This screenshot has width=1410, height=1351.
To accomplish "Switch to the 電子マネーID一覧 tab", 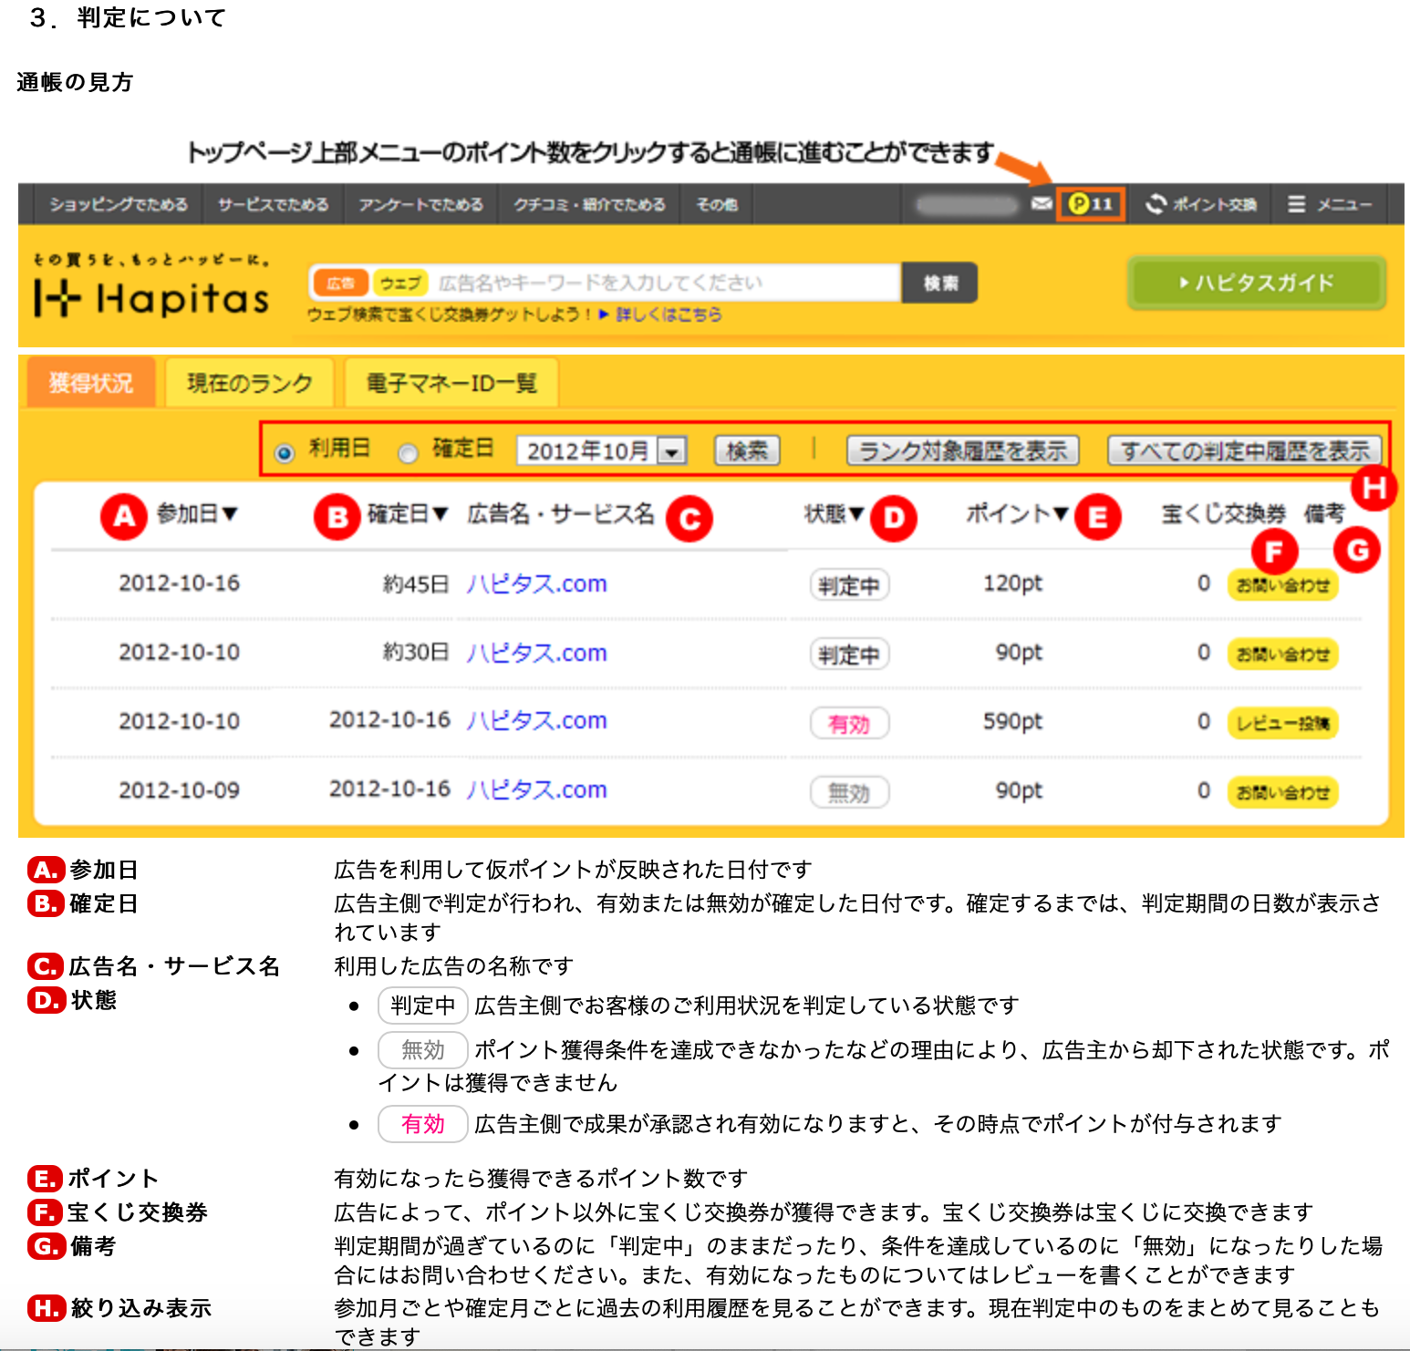I will (451, 383).
